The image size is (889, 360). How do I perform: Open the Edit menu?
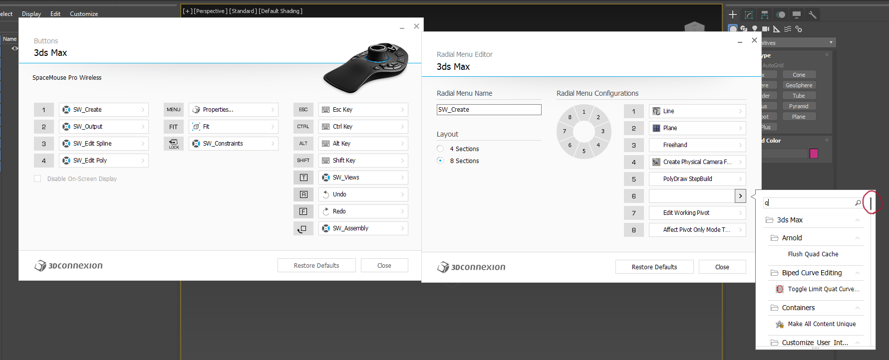tap(55, 14)
